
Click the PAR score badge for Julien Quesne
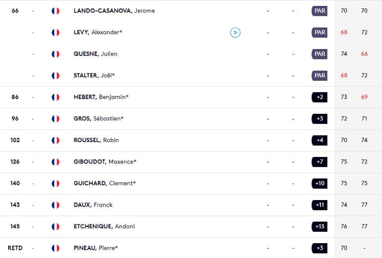point(319,54)
